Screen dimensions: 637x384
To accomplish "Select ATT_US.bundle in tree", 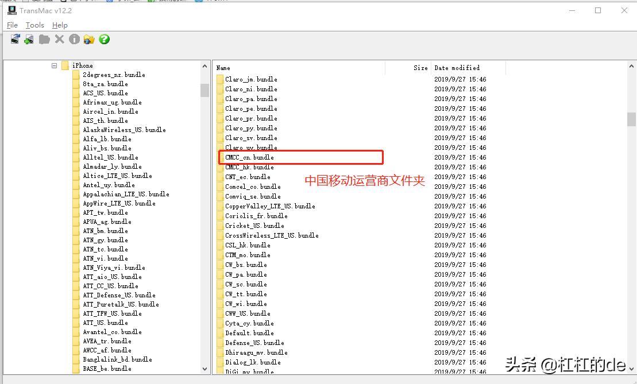I will (105, 323).
